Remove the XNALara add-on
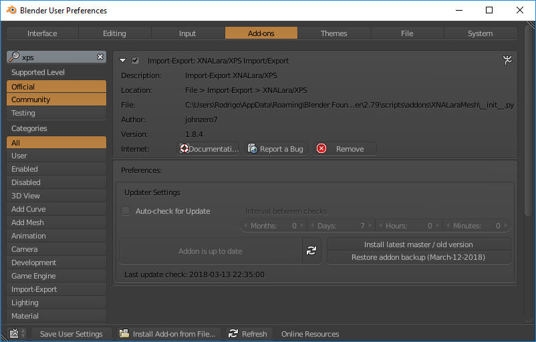This screenshot has width=536, height=342. pyautogui.click(x=345, y=149)
